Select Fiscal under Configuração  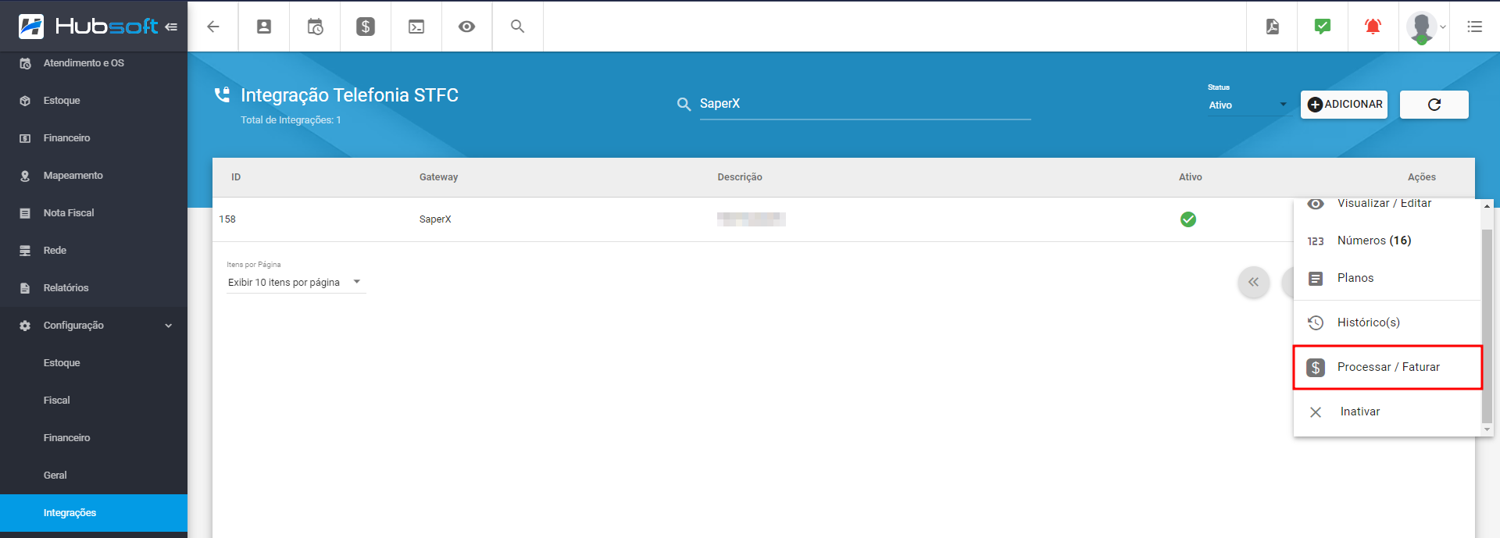click(94, 401)
